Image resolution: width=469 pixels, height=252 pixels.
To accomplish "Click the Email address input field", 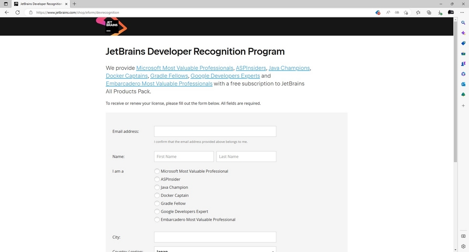I will 215,131.
